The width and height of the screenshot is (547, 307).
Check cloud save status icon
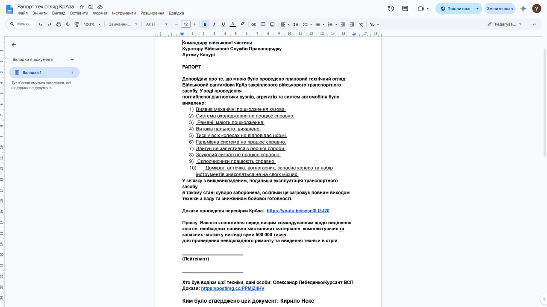100,7
